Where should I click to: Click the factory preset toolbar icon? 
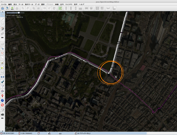click(114, 8)
